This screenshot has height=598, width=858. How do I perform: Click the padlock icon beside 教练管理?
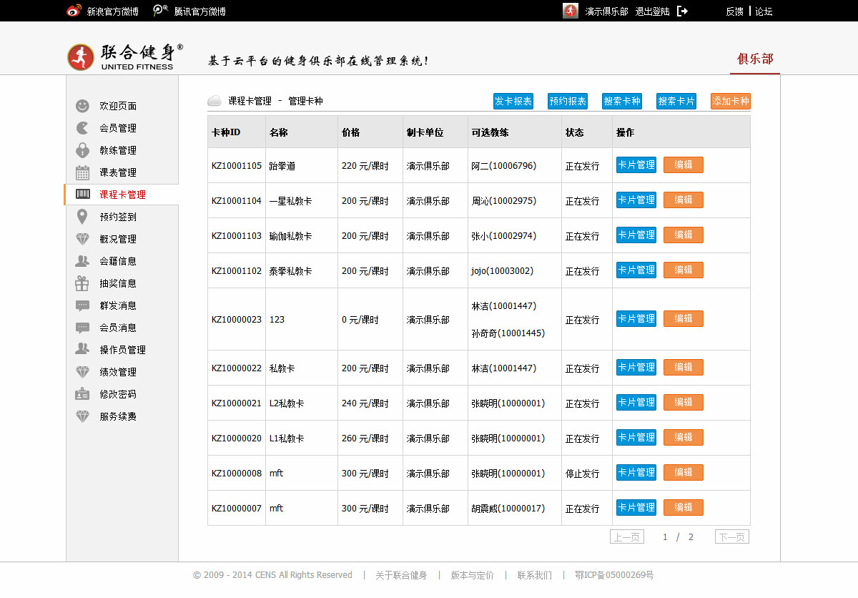[x=83, y=150]
